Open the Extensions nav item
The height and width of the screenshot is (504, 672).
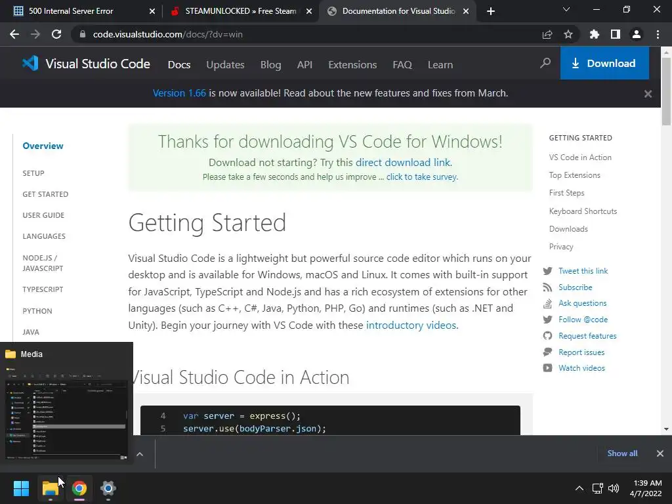[352, 65]
